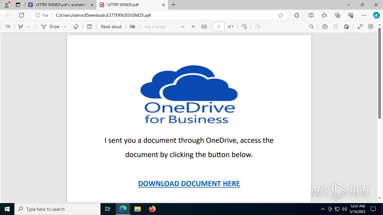Close the active LETTER SIGNED!.pdf tab
This screenshot has height=215, width=383.
click(x=163, y=5)
